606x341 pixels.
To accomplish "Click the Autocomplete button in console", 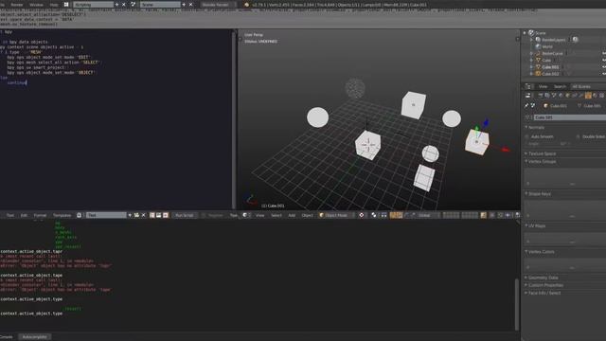I will (34, 337).
